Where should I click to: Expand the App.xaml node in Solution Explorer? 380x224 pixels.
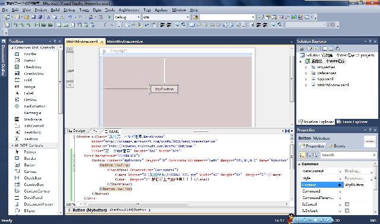click(x=306, y=79)
